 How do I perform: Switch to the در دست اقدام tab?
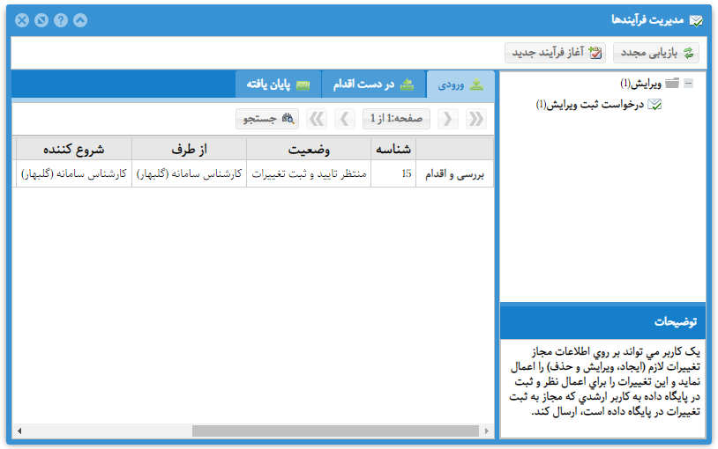[x=374, y=85]
